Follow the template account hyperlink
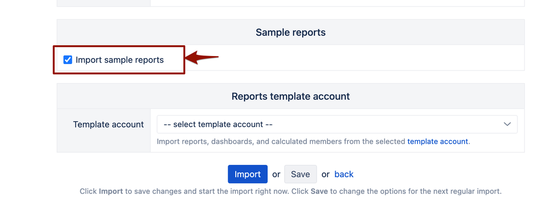539x216 pixels. [438, 142]
